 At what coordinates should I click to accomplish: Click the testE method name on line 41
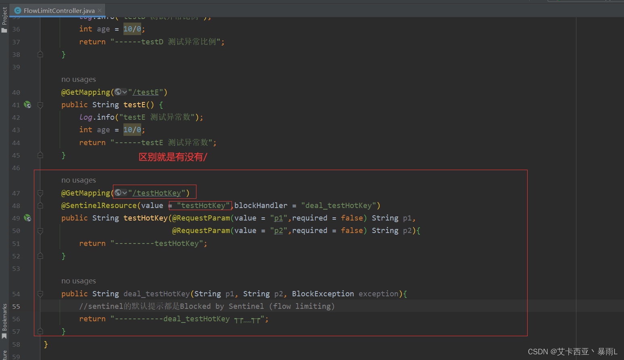click(x=134, y=105)
